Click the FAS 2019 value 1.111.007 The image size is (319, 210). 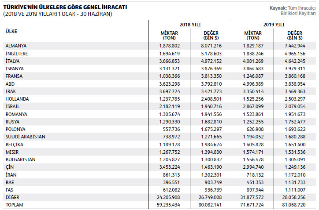point(295,190)
